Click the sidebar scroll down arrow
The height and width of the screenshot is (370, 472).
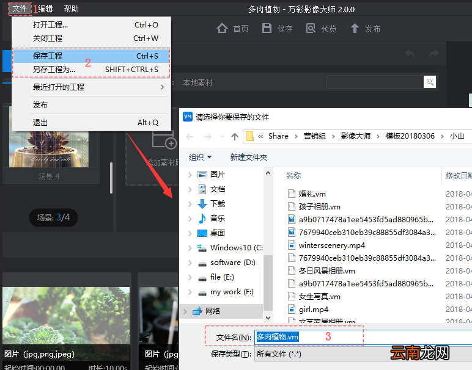click(268, 317)
